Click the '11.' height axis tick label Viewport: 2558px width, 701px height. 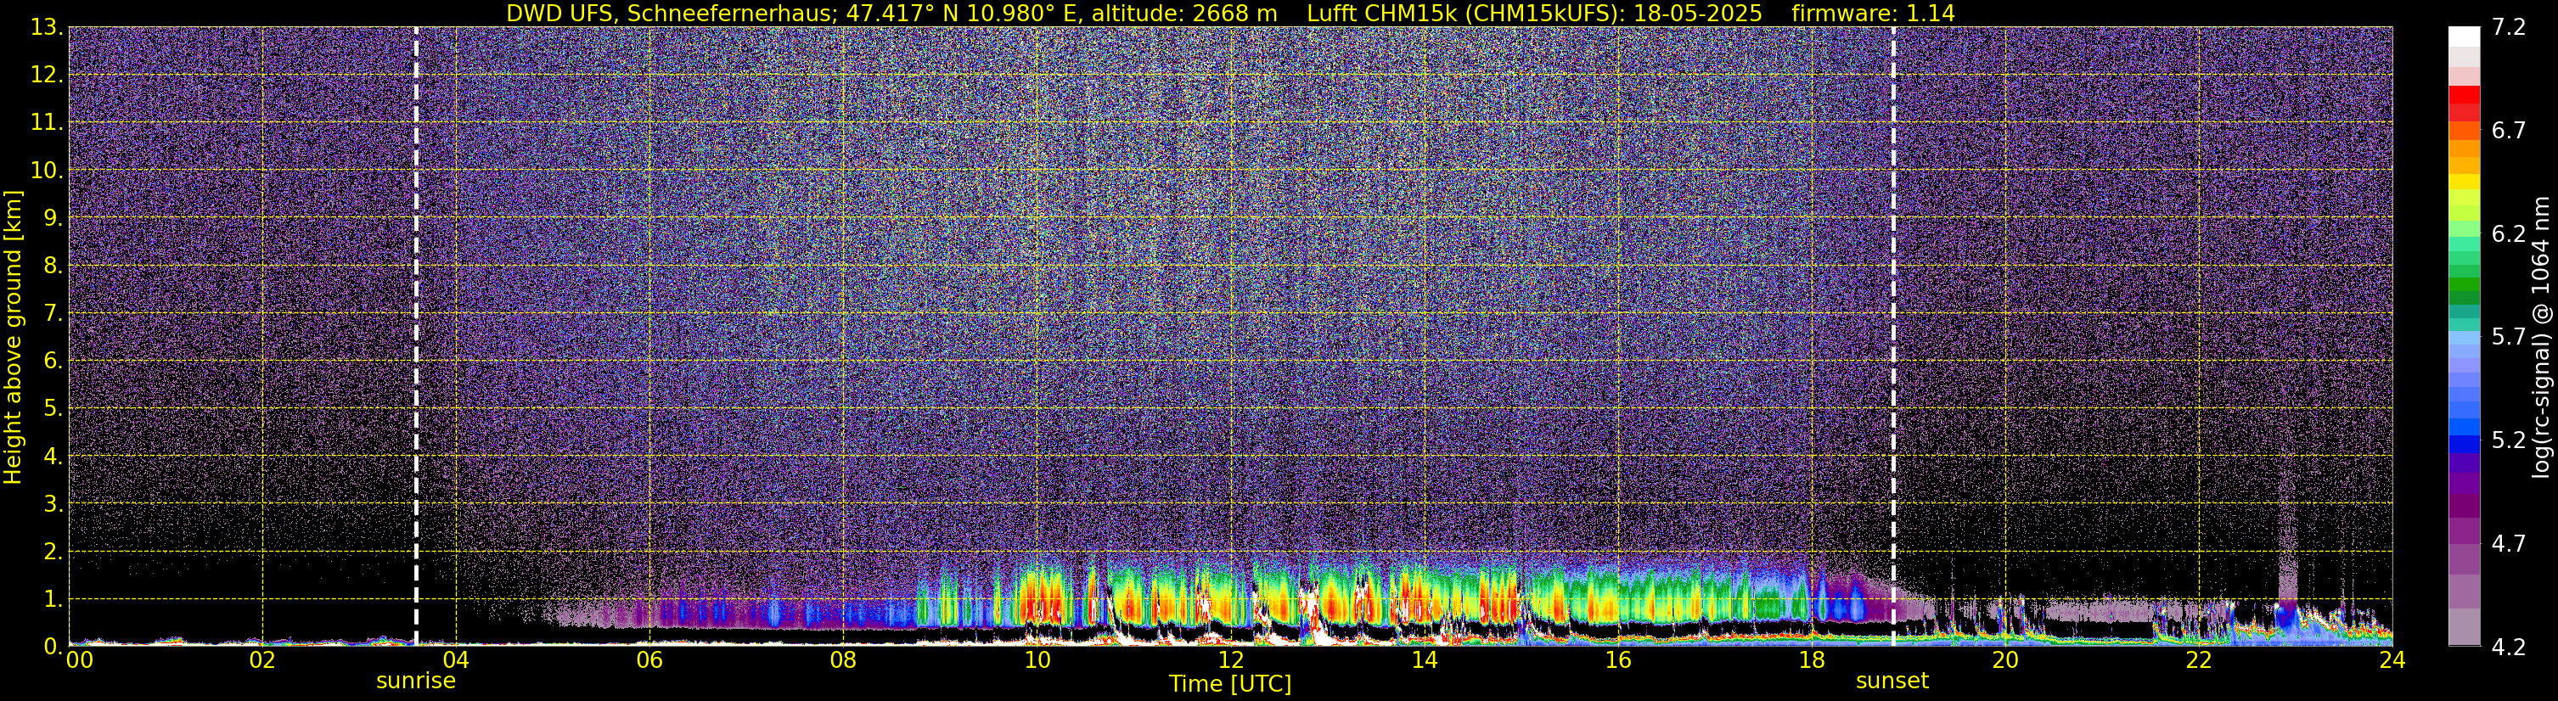tap(46, 122)
